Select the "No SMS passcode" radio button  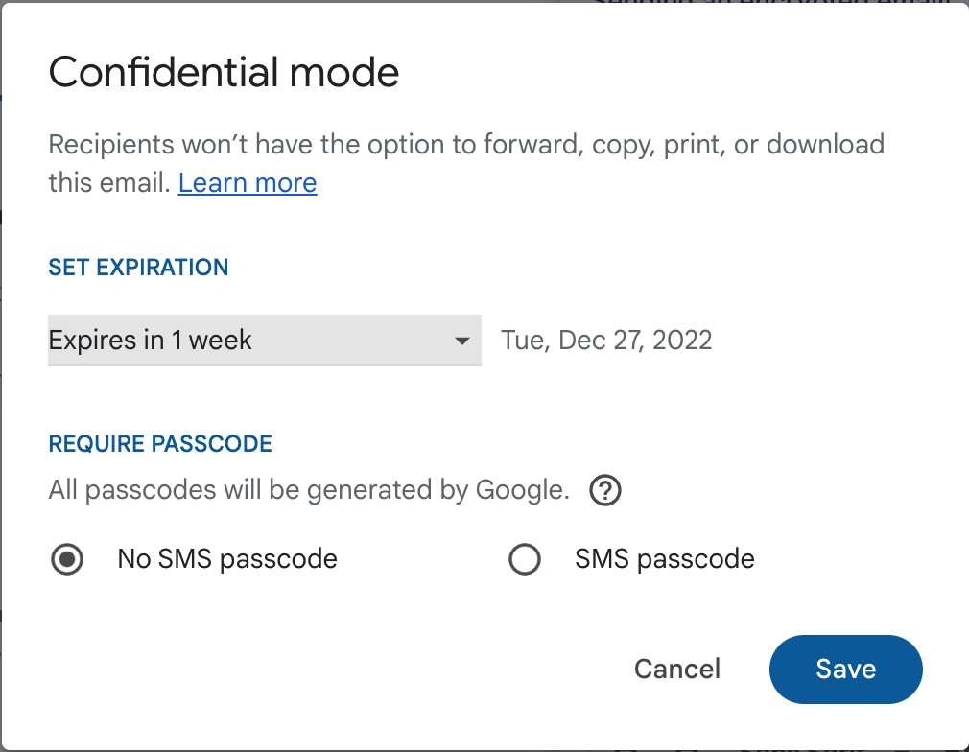point(66,559)
